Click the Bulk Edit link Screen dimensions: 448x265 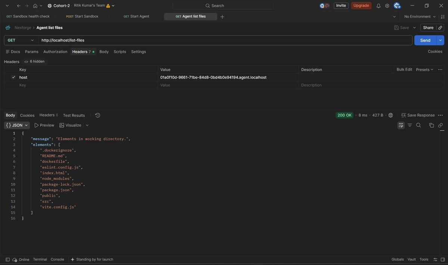pyautogui.click(x=404, y=69)
